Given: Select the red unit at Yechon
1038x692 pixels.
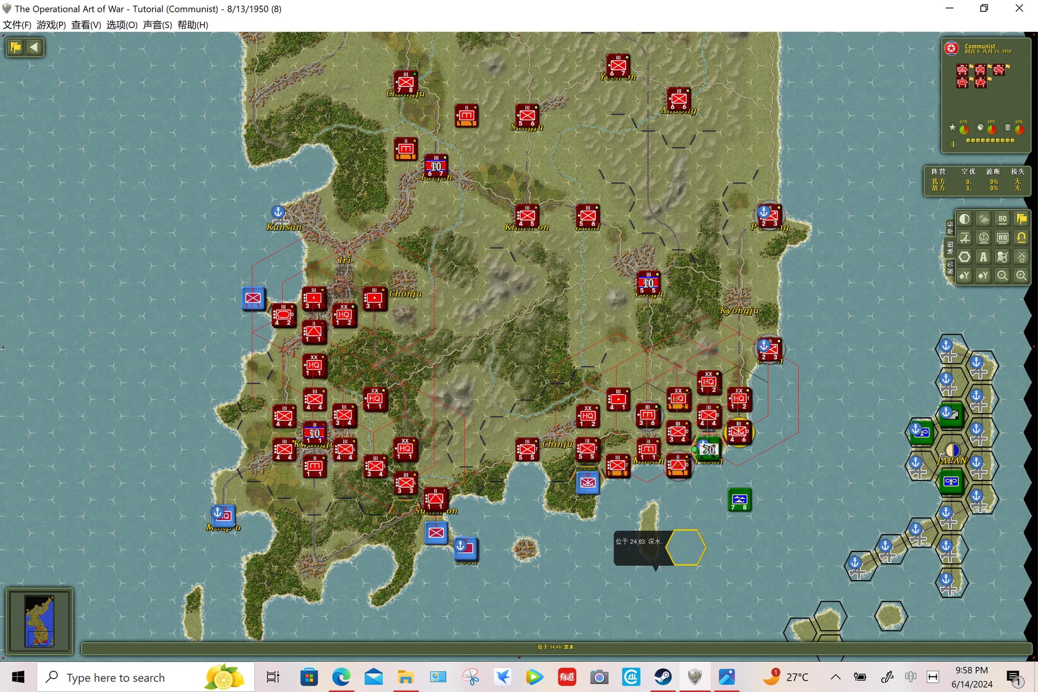Looking at the screenshot, I should [618, 66].
